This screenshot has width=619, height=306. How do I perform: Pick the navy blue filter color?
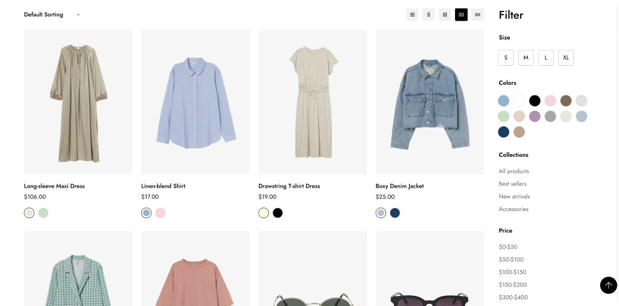503,132
